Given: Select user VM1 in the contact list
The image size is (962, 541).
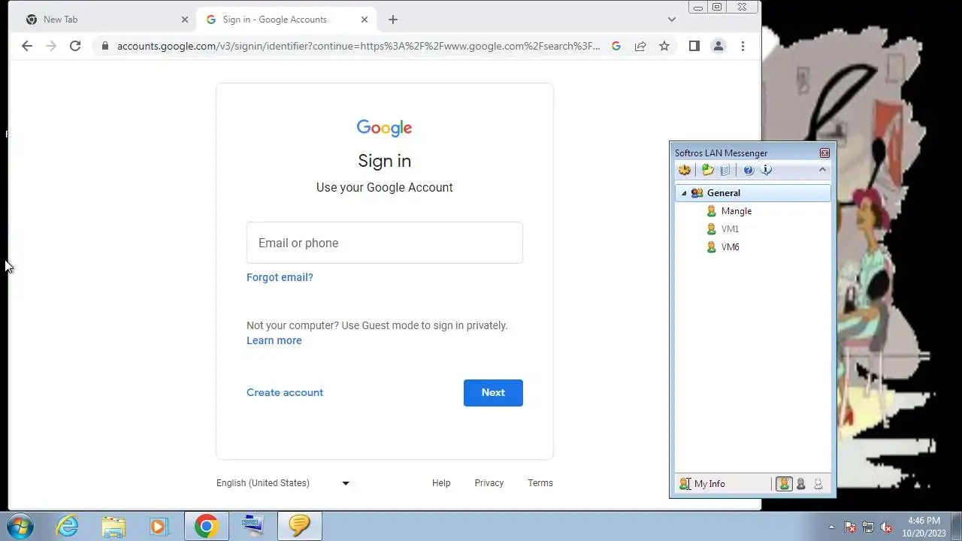Looking at the screenshot, I should pyautogui.click(x=730, y=229).
